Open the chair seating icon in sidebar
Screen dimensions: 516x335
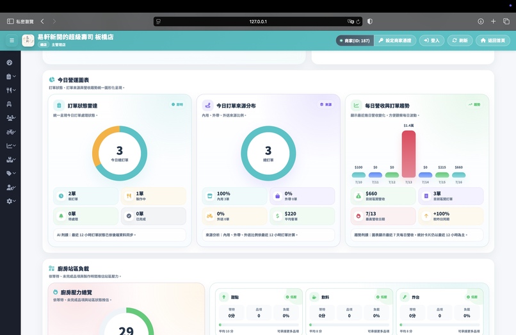(9, 104)
